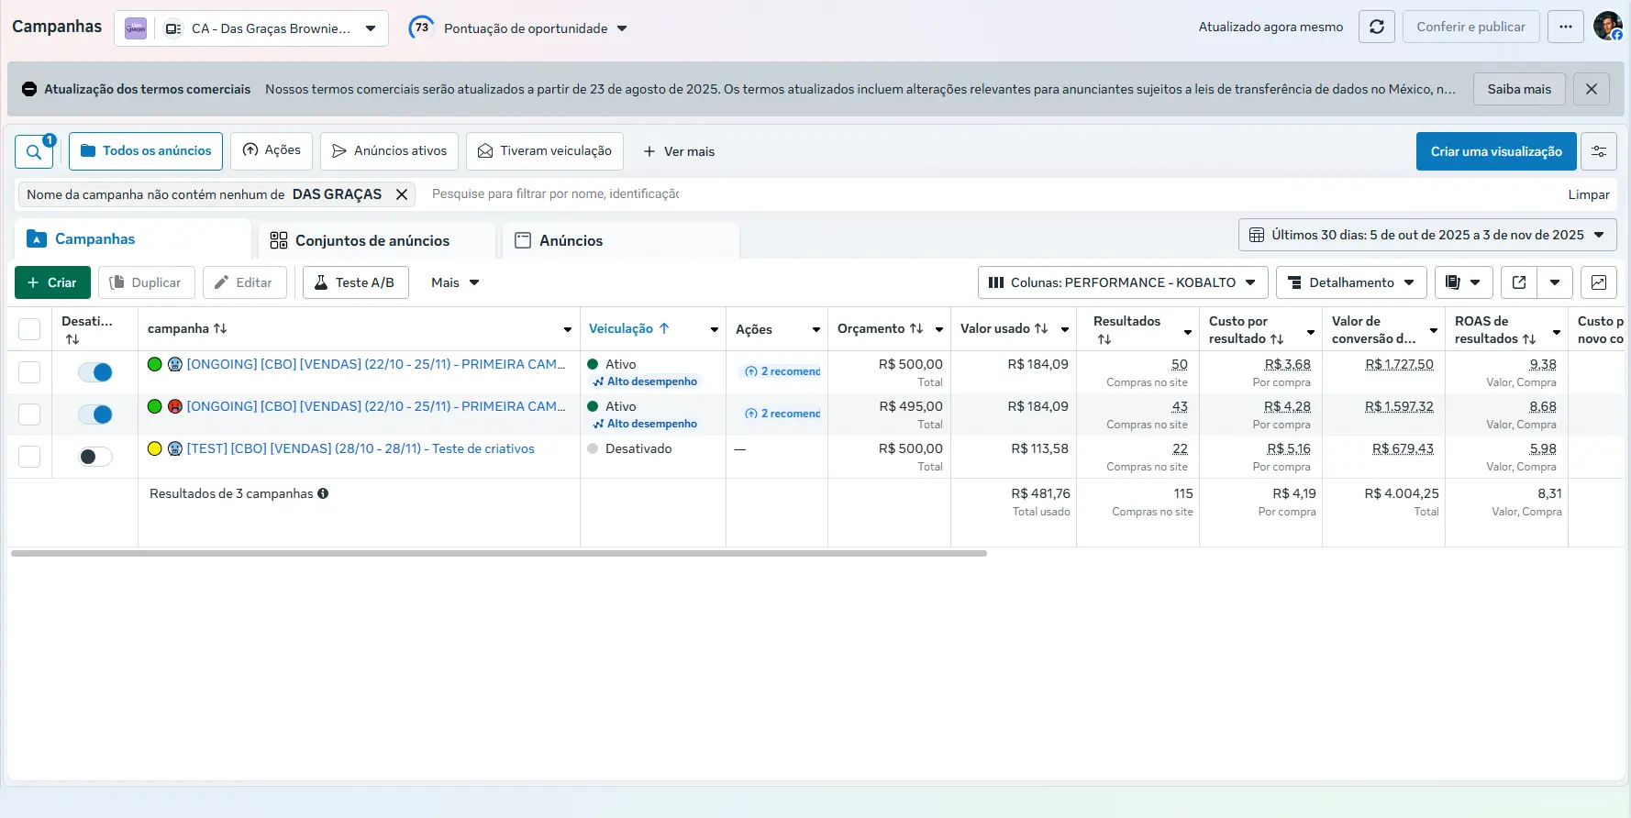
Task: Open the reports icon dropdown
Action: click(1463, 282)
